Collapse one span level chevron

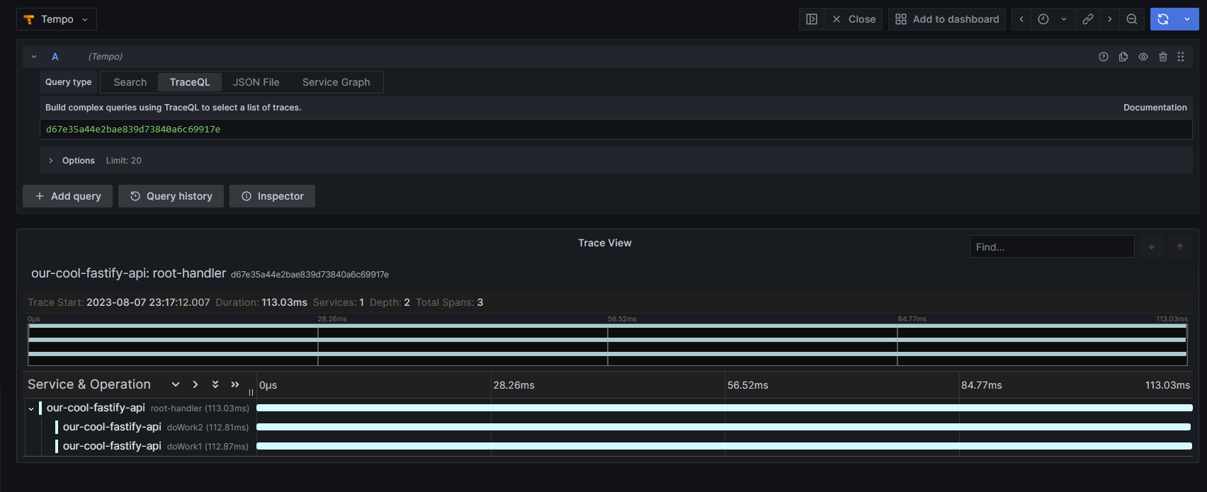pyautogui.click(x=176, y=384)
